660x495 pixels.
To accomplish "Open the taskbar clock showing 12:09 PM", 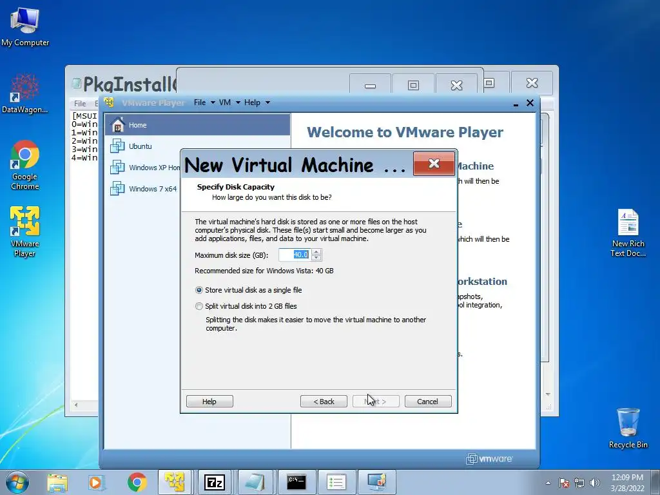I will point(627,483).
